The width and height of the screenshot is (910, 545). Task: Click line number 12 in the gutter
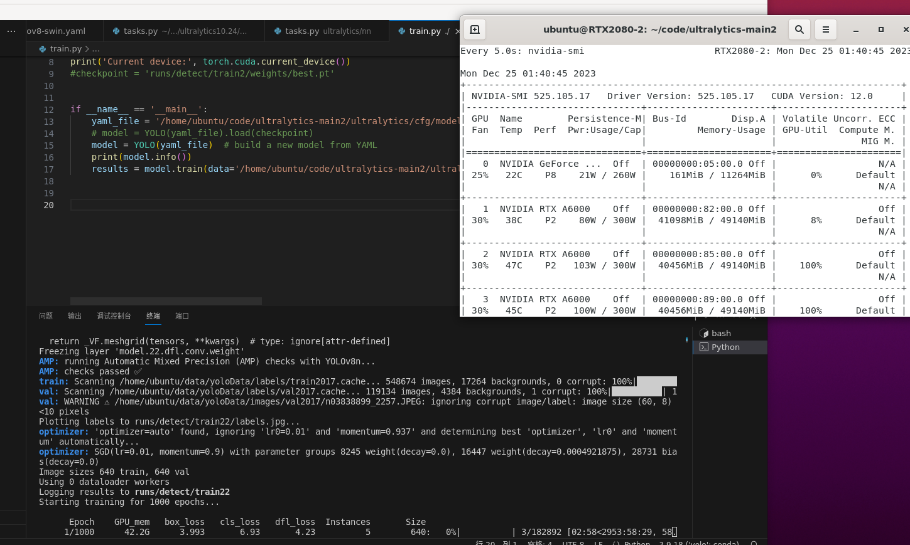(48, 110)
